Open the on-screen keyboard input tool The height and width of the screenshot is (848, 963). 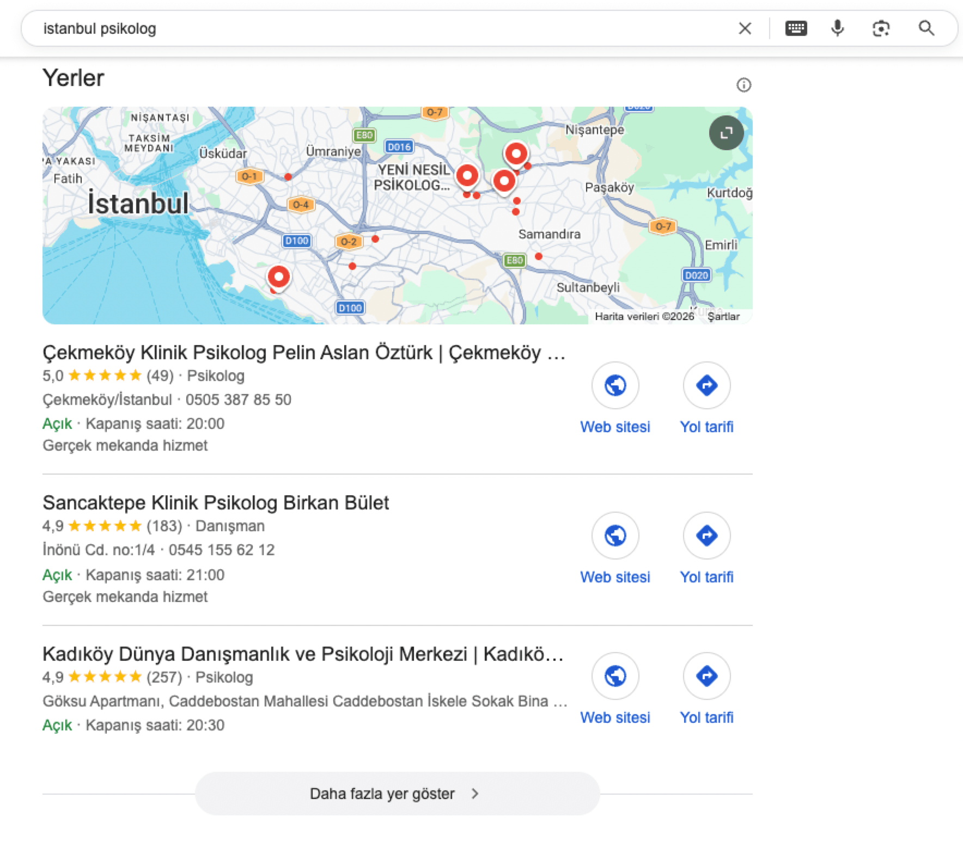796,28
